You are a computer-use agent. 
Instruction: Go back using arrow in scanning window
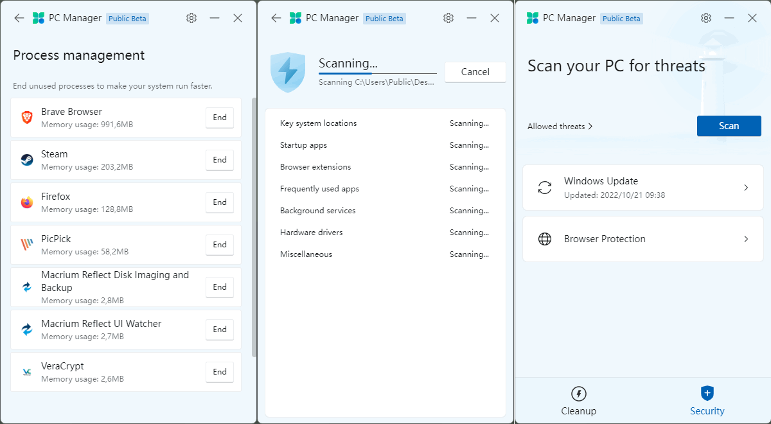tap(276, 18)
